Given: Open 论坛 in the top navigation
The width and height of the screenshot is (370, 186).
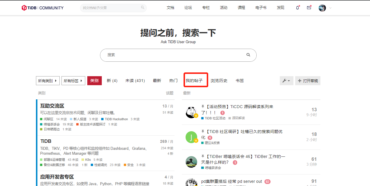Looking at the screenshot, I should coord(188,8).
